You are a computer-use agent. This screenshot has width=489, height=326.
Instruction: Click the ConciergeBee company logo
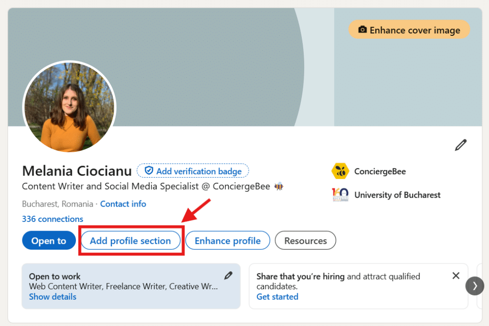tap(340, 171)
